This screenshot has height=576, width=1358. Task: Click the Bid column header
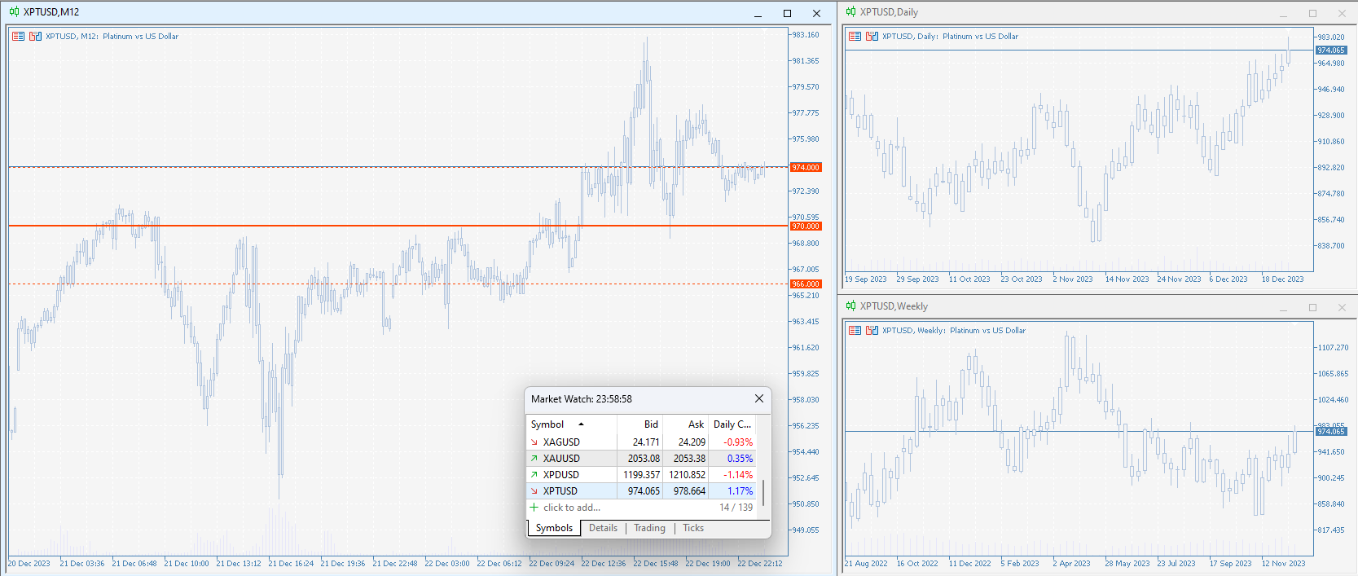pos(639,424)
